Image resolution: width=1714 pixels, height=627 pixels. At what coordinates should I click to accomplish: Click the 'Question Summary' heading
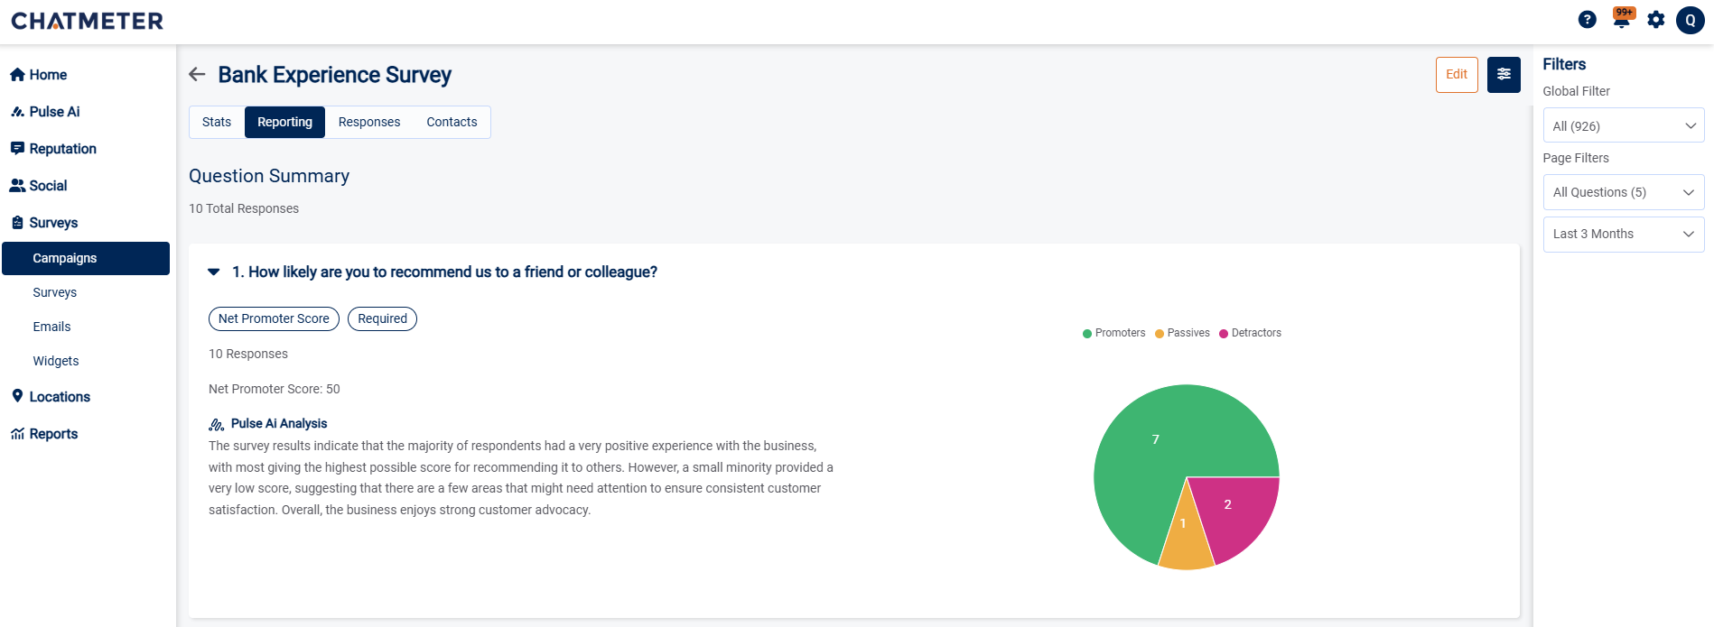pyautogui.click(x=269, y=176)
